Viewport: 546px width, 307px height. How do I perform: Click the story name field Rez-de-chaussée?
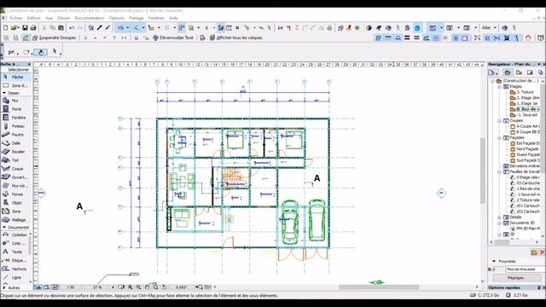pyautogui.click(x=525, y=269)
